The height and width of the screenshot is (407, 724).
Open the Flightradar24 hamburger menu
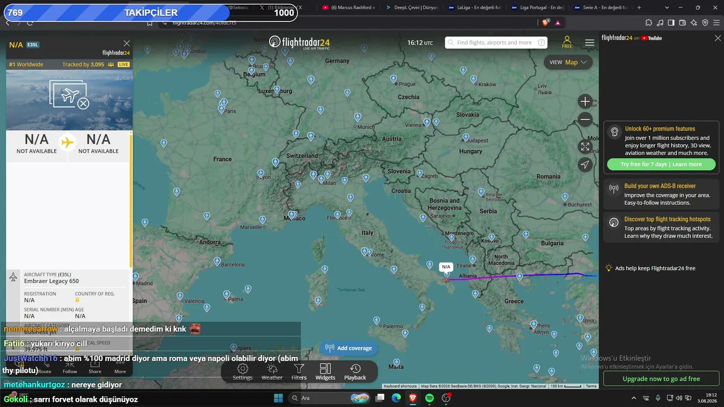(590, 43)
